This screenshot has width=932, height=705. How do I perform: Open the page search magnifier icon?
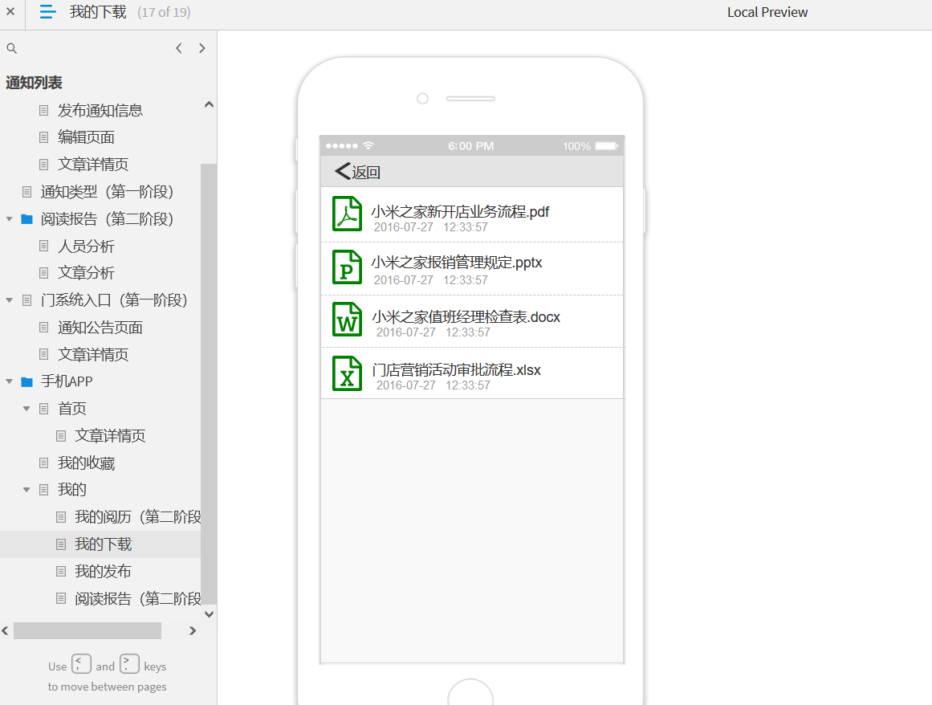11,48
